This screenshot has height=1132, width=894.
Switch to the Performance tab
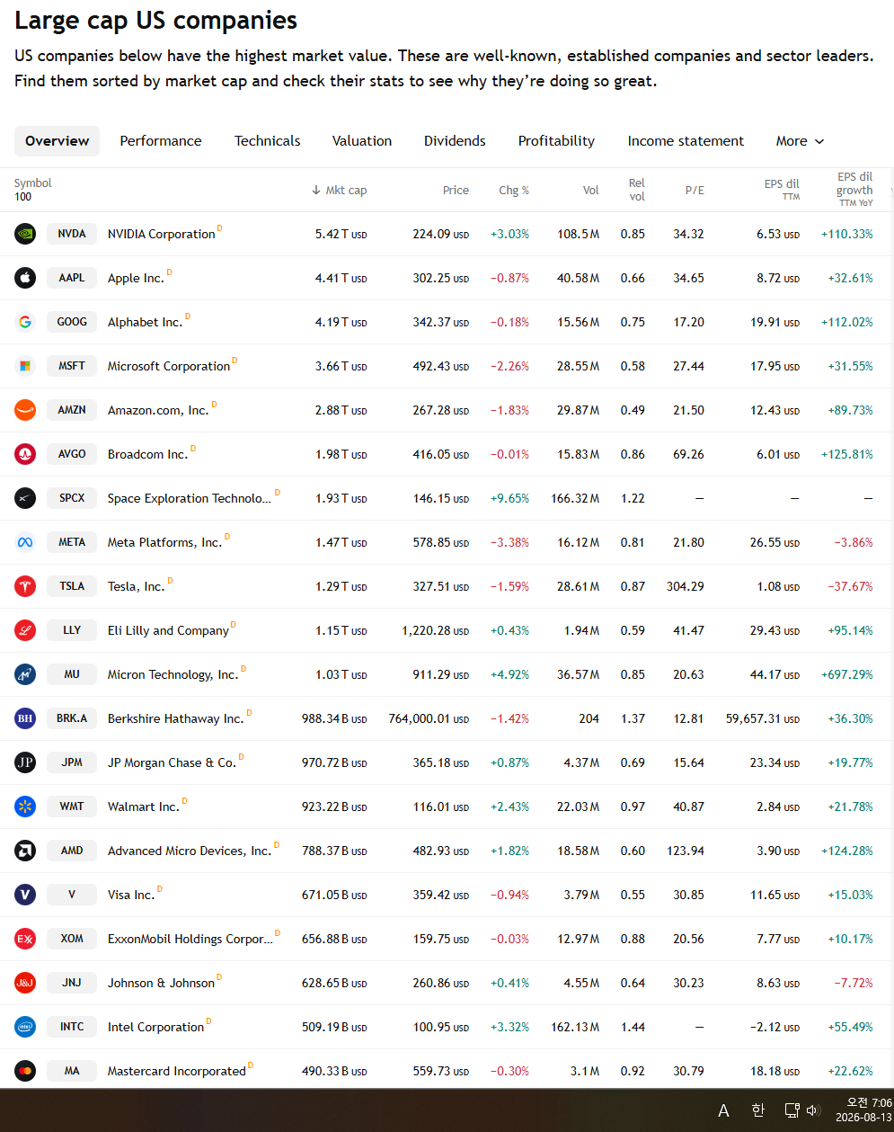coord(161,141)
